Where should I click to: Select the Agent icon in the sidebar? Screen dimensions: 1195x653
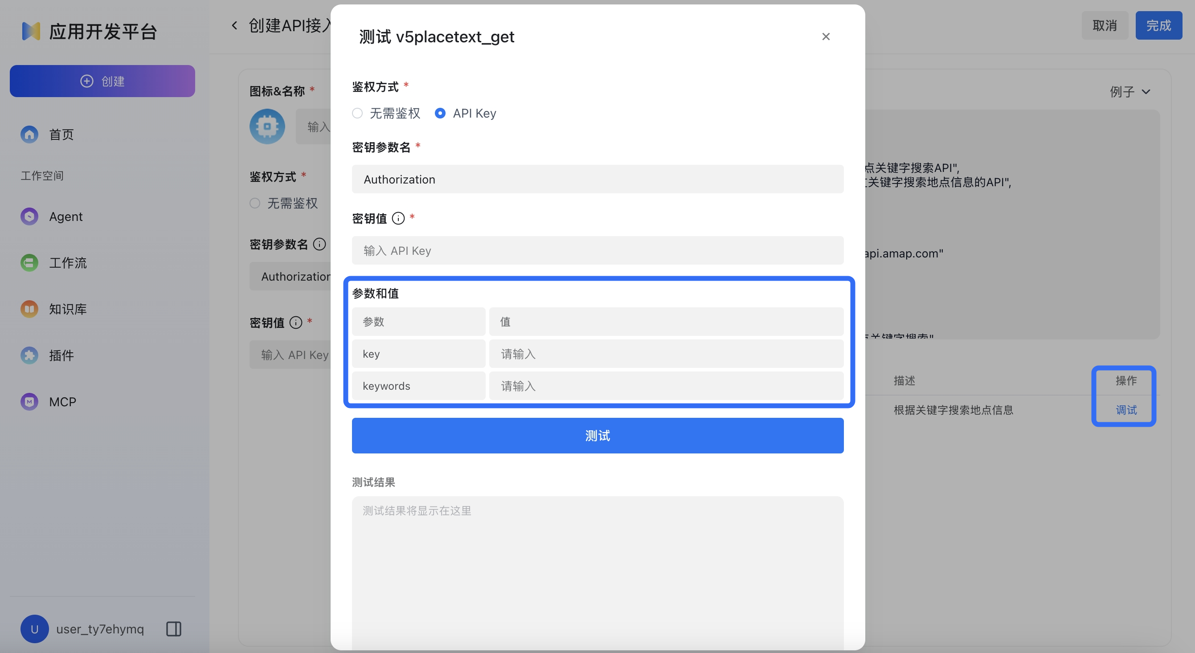point(29,216)
